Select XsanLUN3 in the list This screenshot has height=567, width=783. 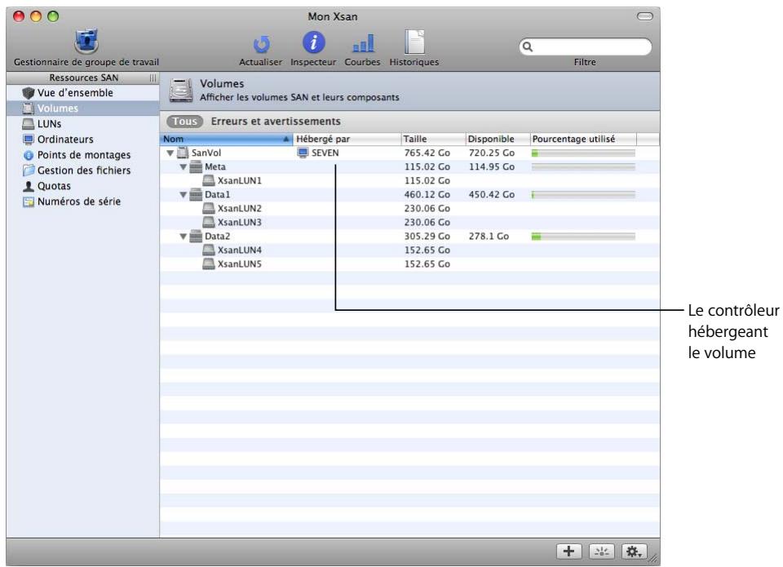tap(409, 222)
